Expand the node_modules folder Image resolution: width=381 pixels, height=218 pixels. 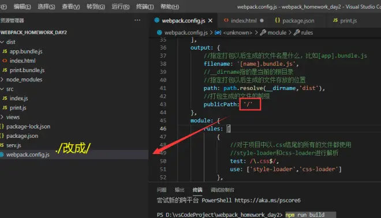tap(2, 80)
